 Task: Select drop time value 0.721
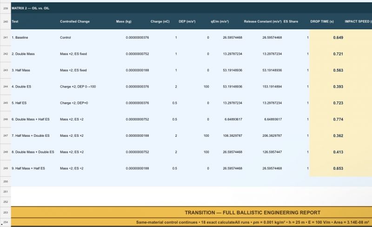(338, 54)
